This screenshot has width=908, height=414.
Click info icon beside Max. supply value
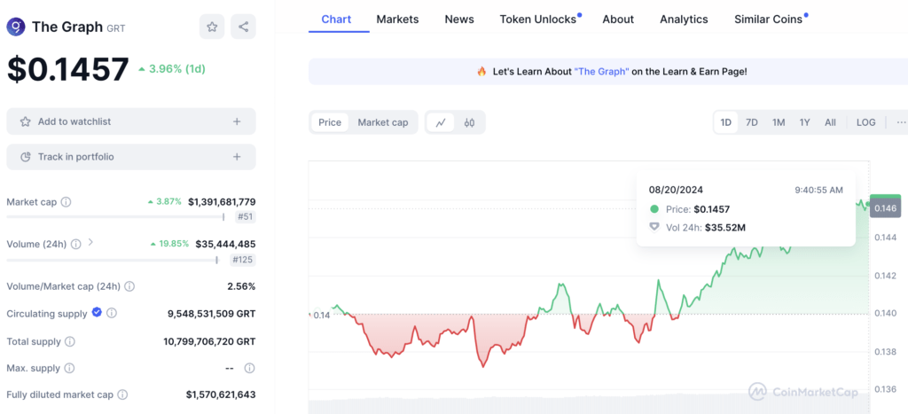tap(249, 368)
